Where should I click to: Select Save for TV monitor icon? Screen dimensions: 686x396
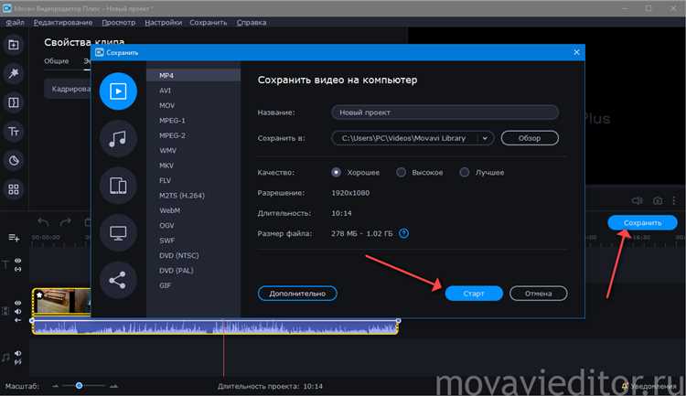(118, 233)
